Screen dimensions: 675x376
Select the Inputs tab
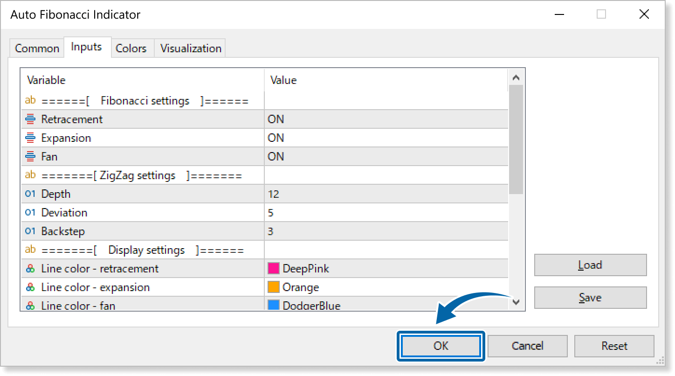point(87,47)
